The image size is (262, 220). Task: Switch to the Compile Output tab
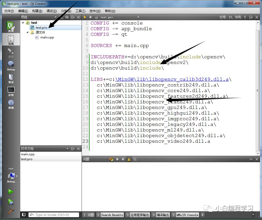[161, 215]
